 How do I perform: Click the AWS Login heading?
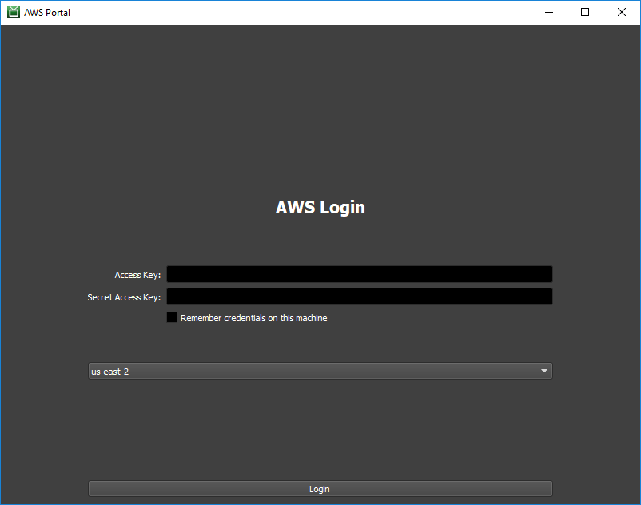[x=320, y=207]
